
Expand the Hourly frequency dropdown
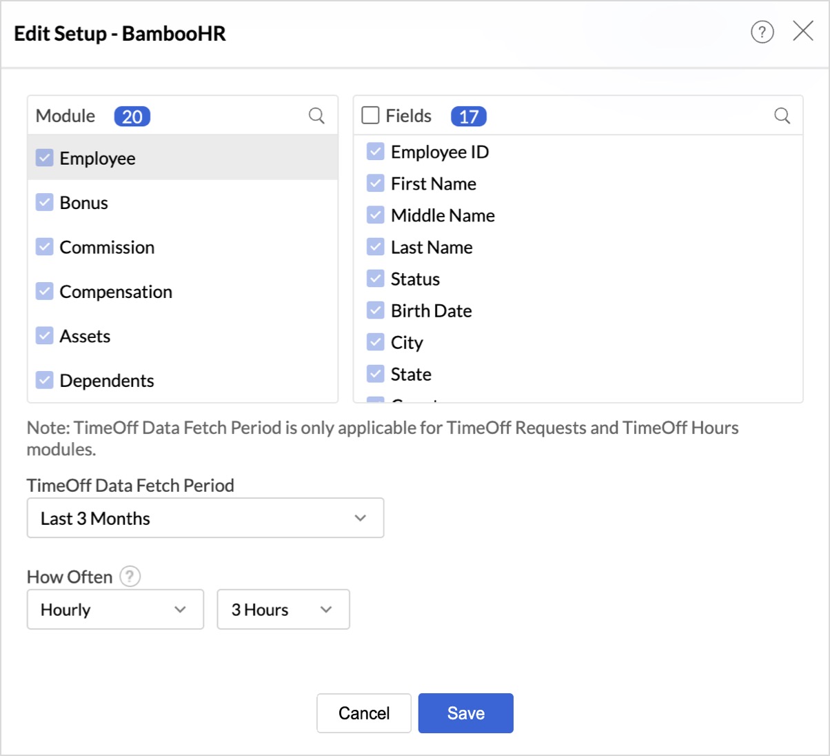click(x=115, y=609)
